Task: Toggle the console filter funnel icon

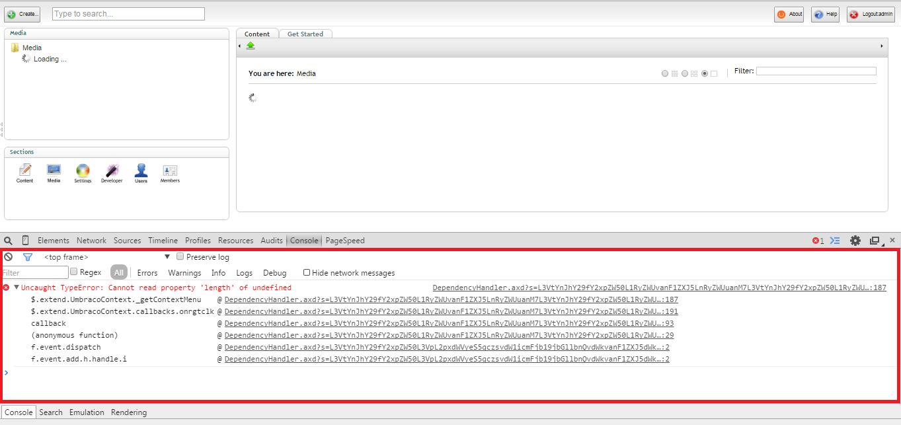Action: tap(28, 257)
